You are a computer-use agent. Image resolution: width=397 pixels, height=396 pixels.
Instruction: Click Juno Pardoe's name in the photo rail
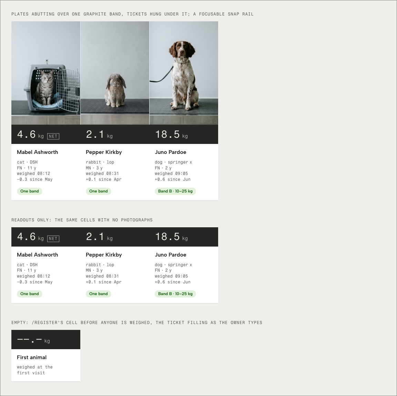tap(171, 152)
